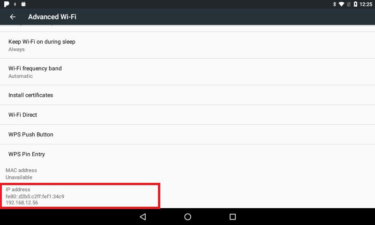This screenshot has width=375, height=225.
Task: Open Wi-Fi Direct settings
Action: click(187, 114)
